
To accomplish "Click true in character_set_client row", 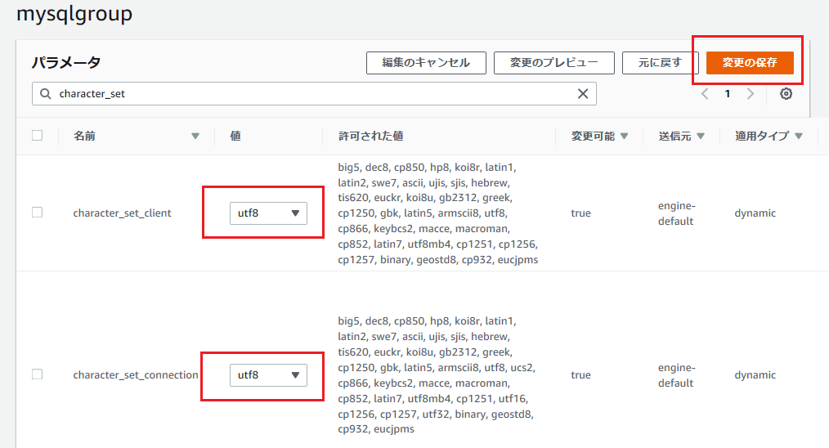I will pos(580,213).
